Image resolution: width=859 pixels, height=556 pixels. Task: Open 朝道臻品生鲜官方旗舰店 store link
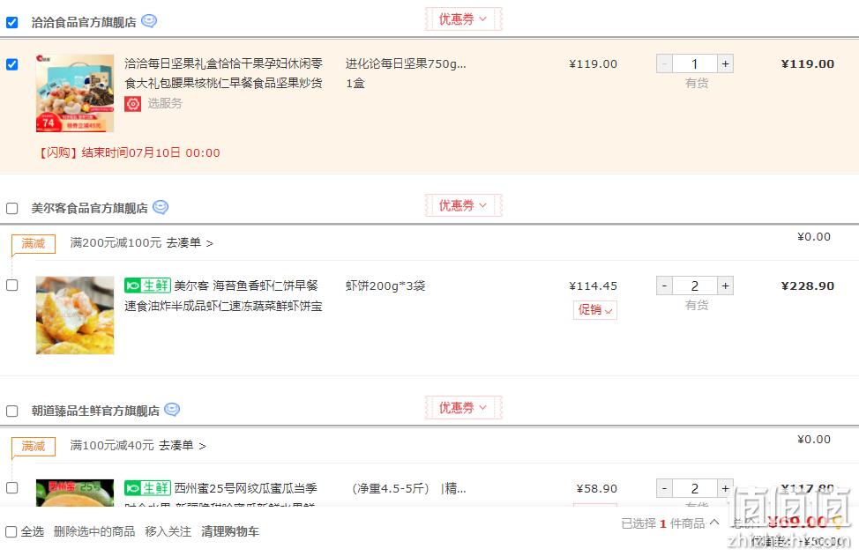point(95,411)
